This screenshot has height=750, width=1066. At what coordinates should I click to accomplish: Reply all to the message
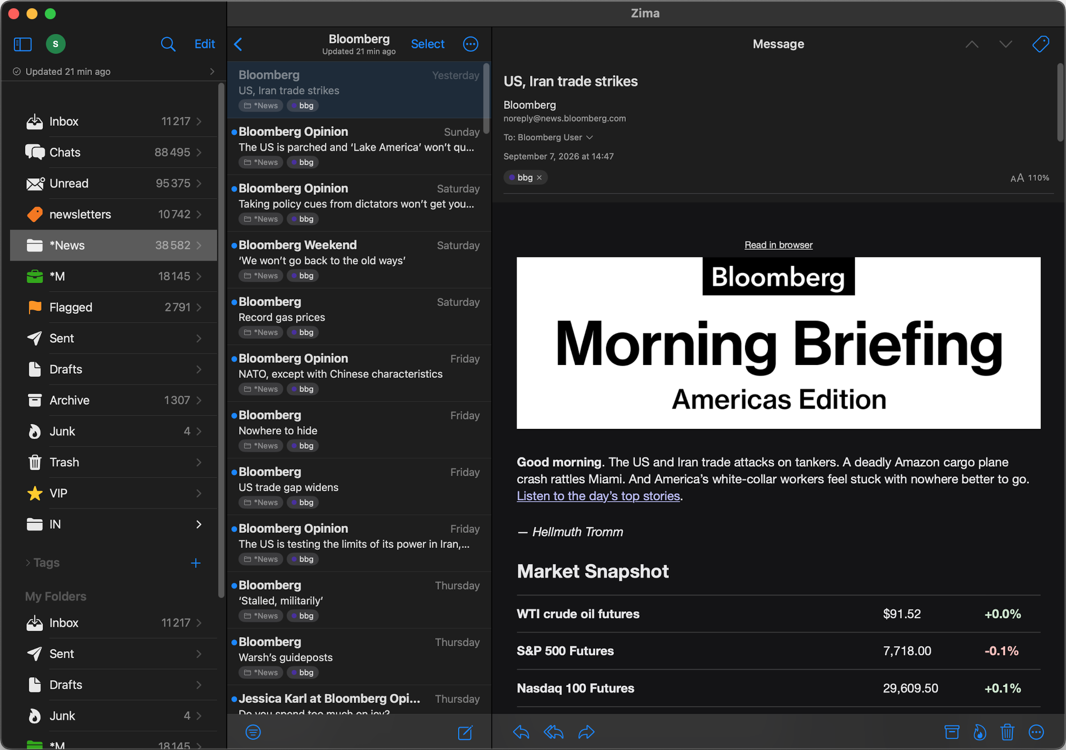point(554,732)
